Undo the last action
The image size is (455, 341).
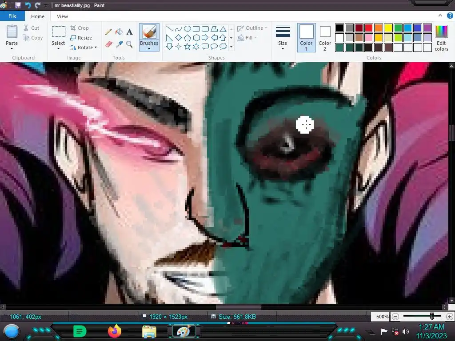tap(28, 5)
